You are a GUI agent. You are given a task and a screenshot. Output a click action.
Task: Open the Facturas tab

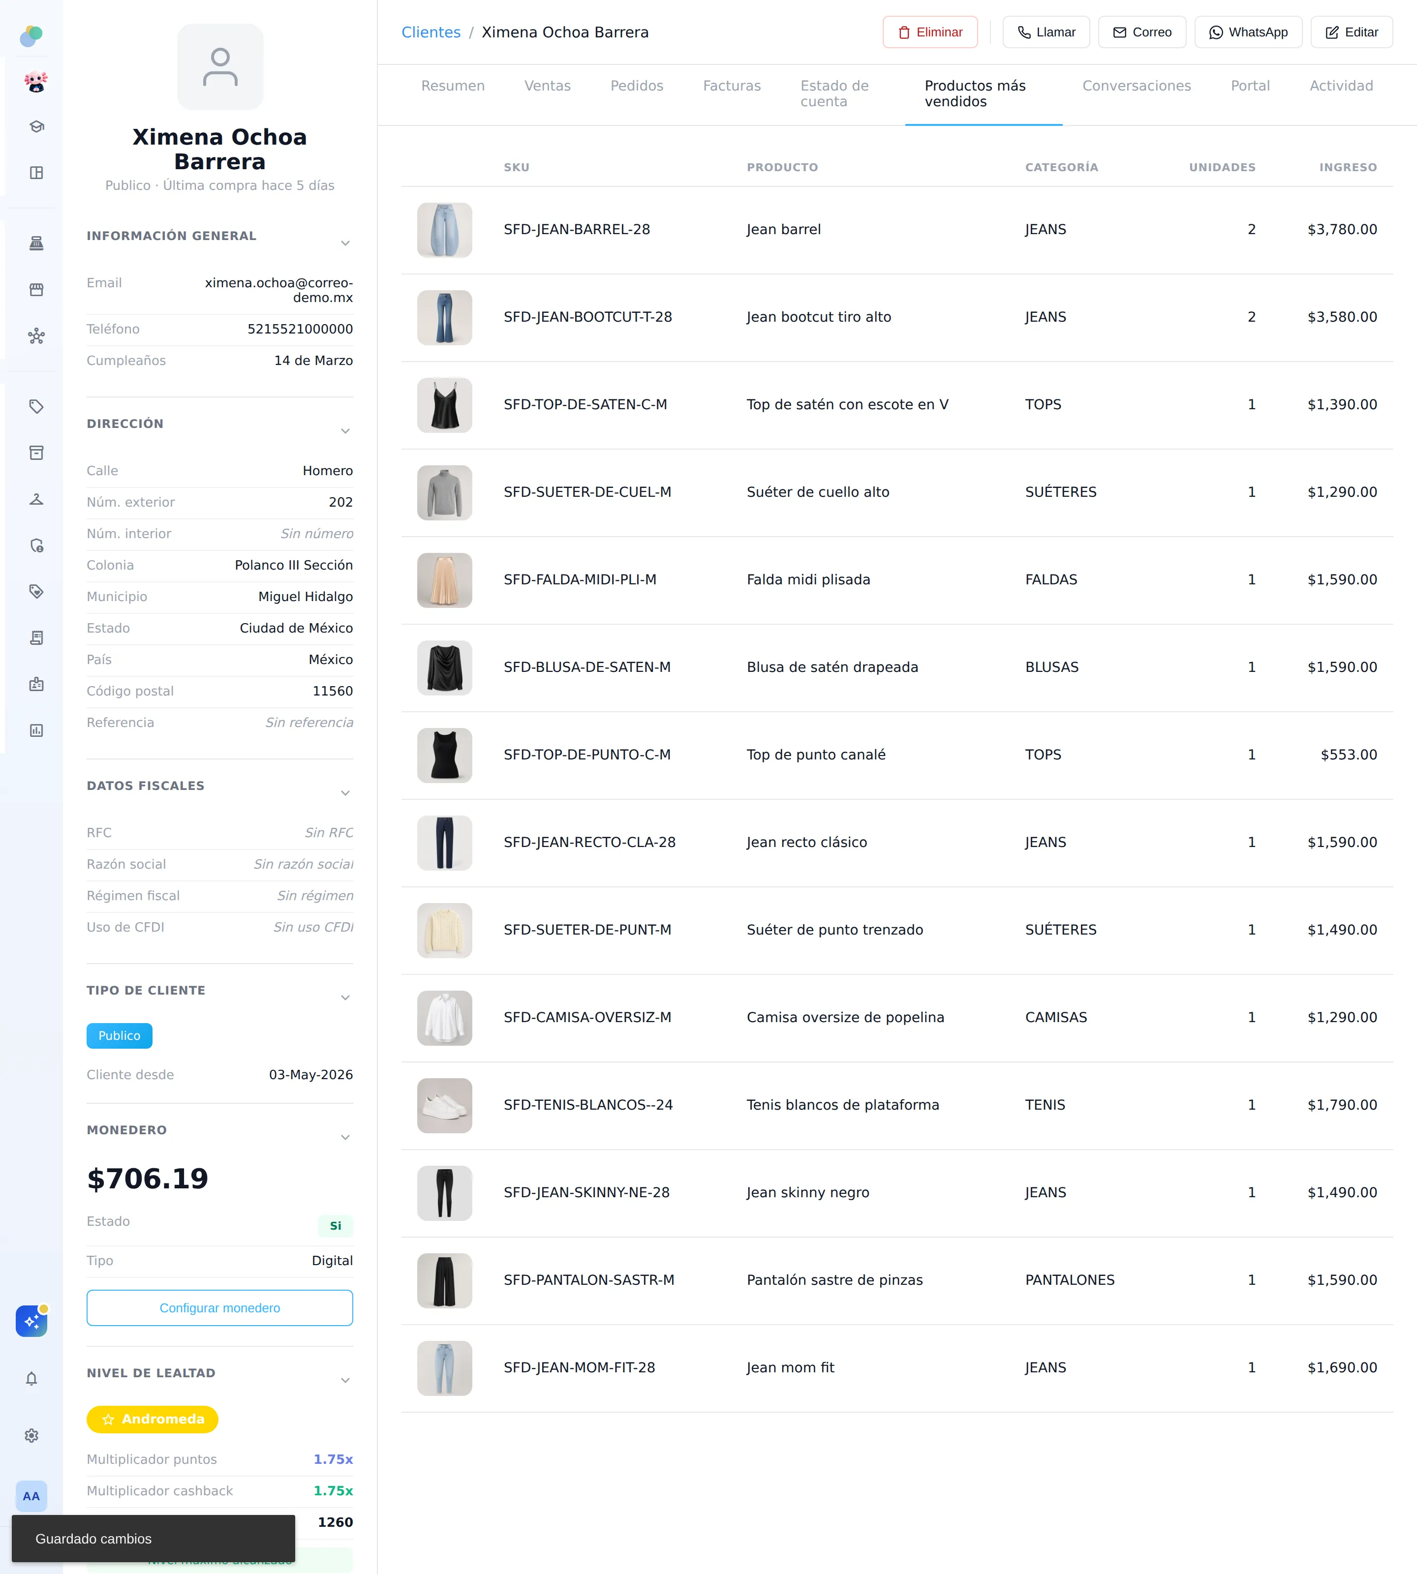pos(732,86)
